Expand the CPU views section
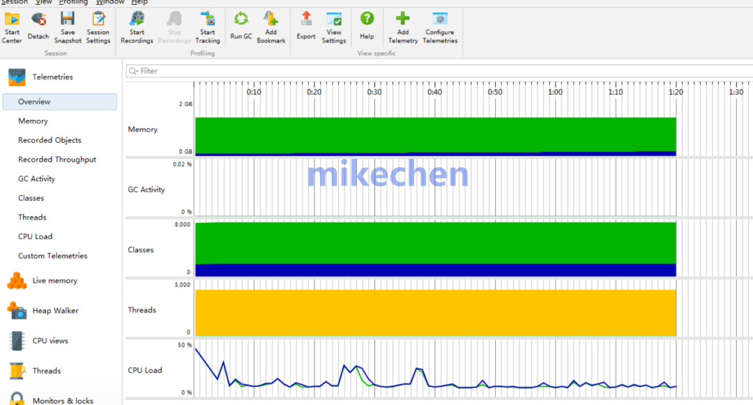The width and height of the screenshot is (753, 405). tap(50, 341)
